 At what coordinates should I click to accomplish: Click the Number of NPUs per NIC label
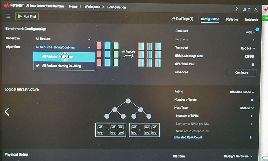(192, 124)
